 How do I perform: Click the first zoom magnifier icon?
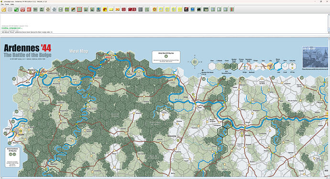(x=213, y=9)
